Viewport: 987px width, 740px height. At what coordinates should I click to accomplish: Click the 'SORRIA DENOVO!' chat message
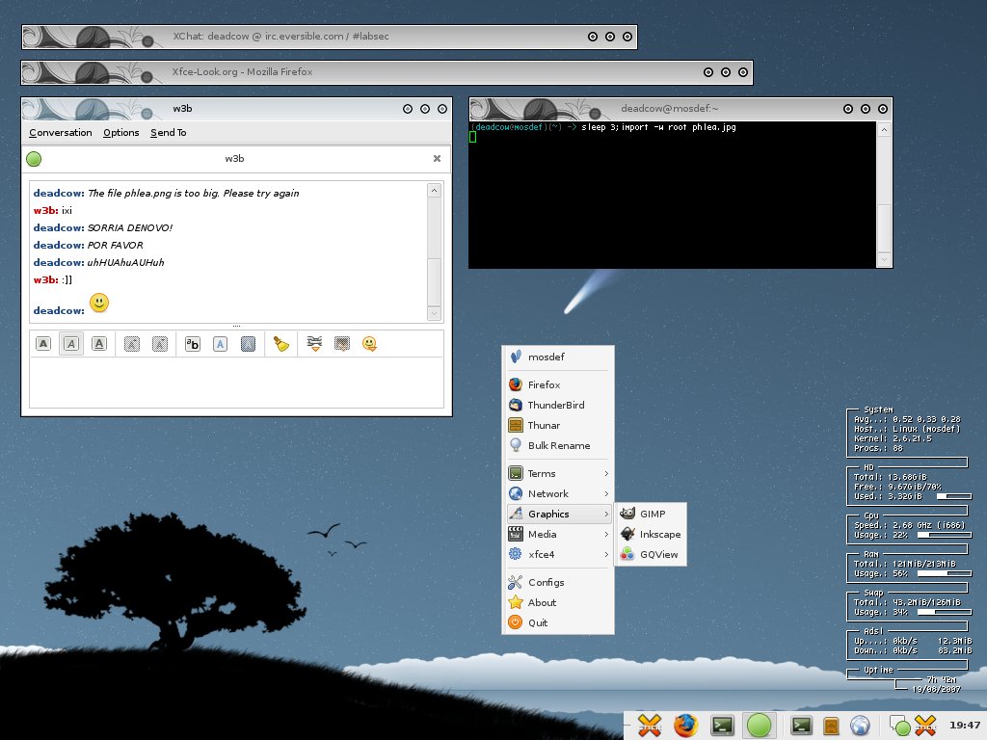point(130,227)
